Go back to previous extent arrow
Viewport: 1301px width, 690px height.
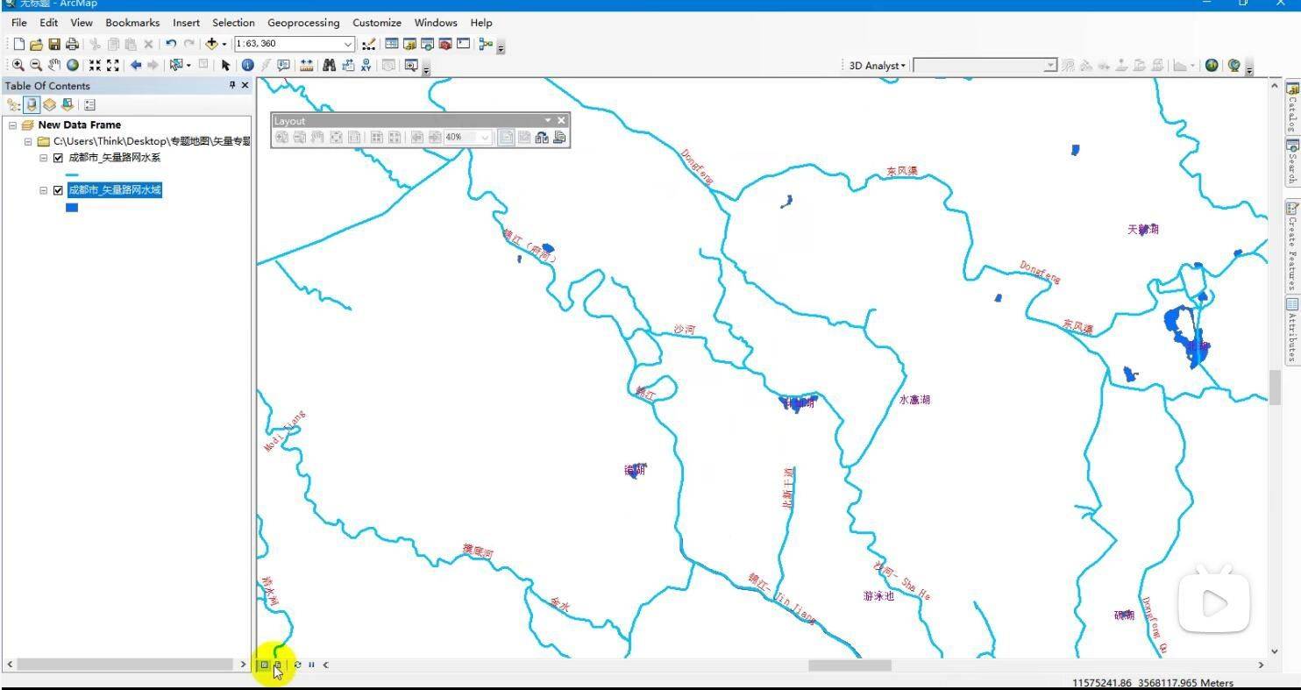136,65
